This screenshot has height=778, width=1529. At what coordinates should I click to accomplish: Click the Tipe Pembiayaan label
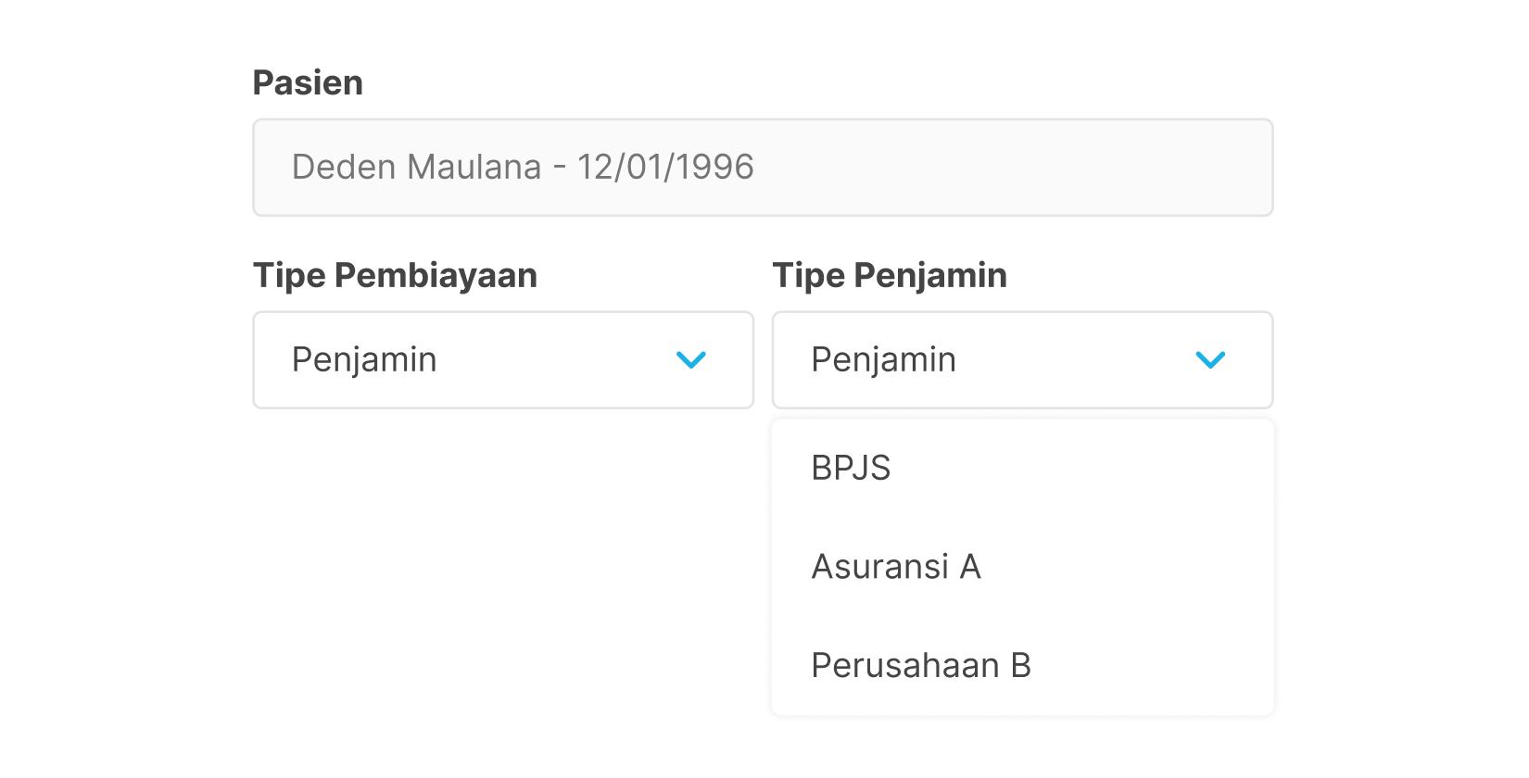click(x=396, y=275)
